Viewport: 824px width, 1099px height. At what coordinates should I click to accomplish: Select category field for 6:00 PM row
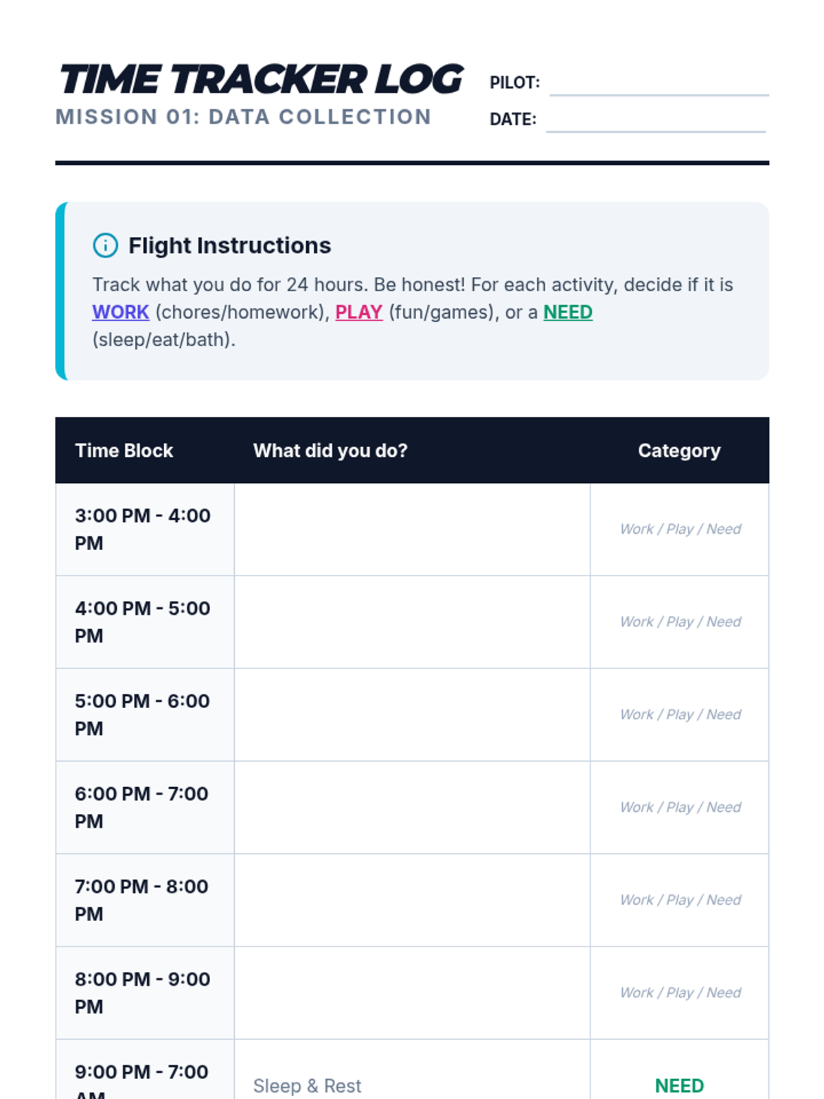coord(680,808)
